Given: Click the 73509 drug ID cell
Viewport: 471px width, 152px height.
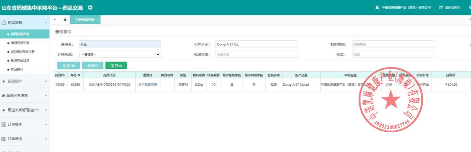Looking at the screenshot, I should coord(60,85).
